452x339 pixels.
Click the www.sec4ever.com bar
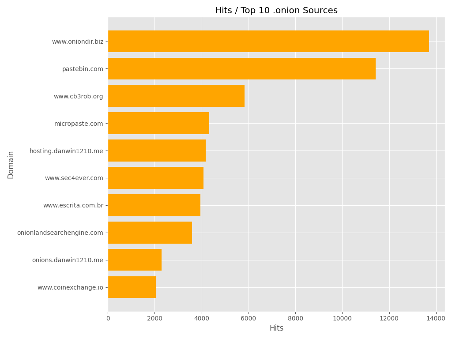[156, 178]
